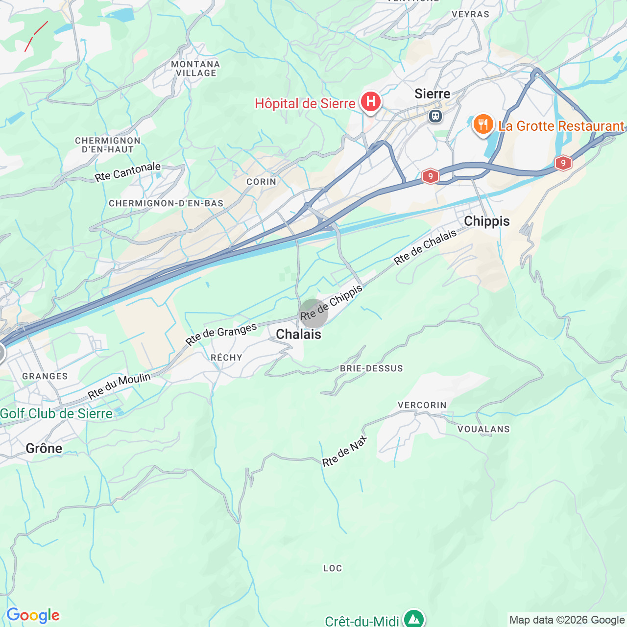627x627 pixels.
Task: Click the Hôpital de Sierre hospital marker
Action: point(371,102)
